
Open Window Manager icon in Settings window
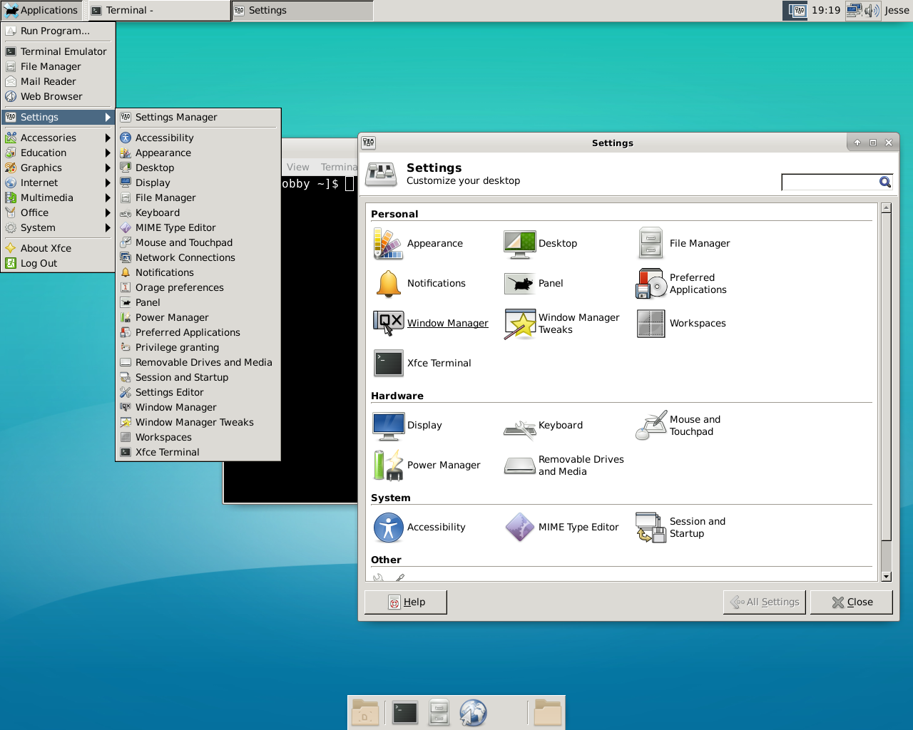coord(388,324)
